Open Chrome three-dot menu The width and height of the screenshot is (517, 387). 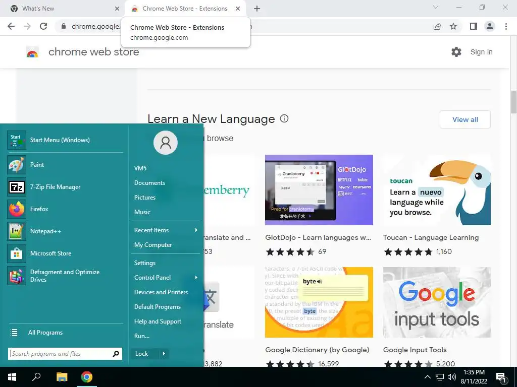(506, 26)
